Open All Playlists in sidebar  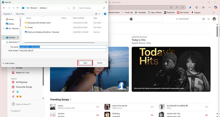click(x=20, y=82)
